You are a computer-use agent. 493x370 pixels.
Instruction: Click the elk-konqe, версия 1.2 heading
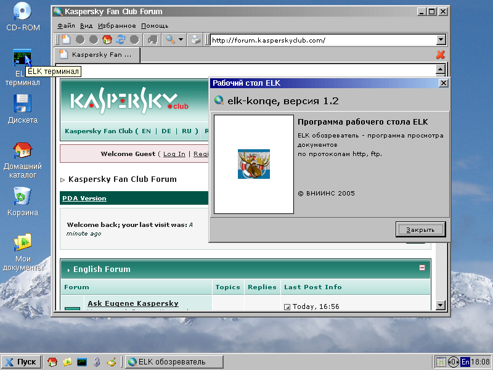coord(283,101)
